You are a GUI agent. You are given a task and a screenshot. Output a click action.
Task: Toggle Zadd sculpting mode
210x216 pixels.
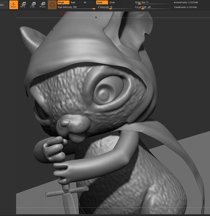(x=102, y=2)
